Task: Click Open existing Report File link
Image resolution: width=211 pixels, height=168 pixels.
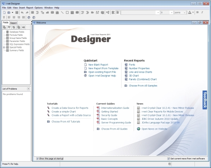Action: tap(102, 72)
